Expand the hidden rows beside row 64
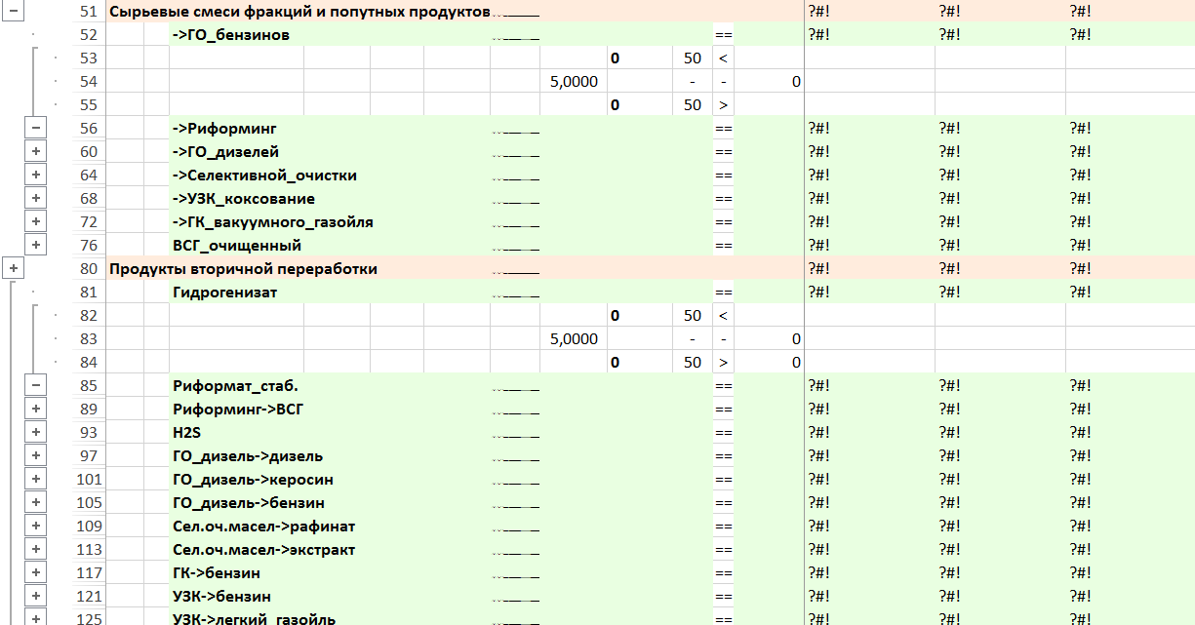Image resolution: width=1195 pixels, height=625 pixels. tap(35, 175)
